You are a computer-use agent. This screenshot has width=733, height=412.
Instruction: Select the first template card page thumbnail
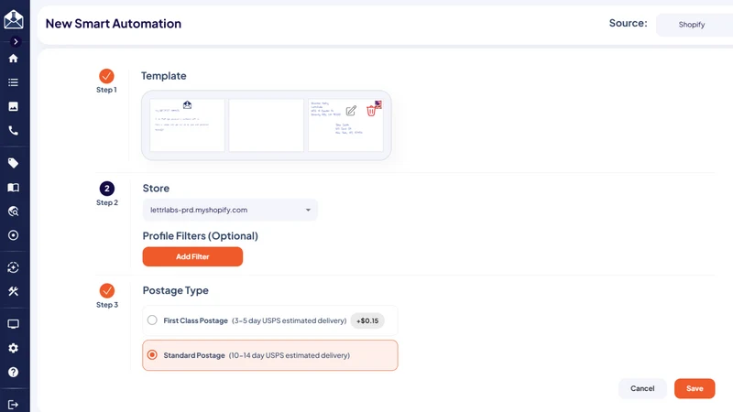[x=187, y=125]
